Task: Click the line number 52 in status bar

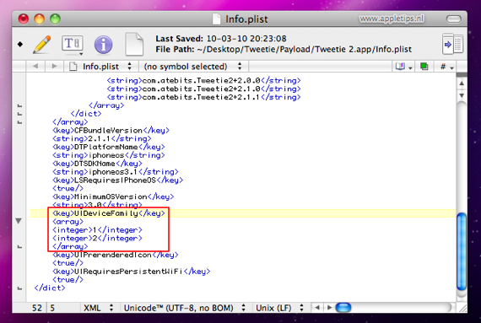Action: tap(37, 308)
